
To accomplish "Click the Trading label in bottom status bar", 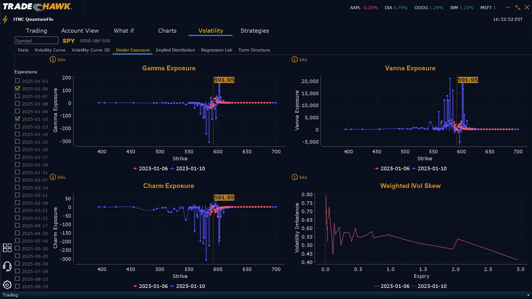I will [x=10, y=295].
